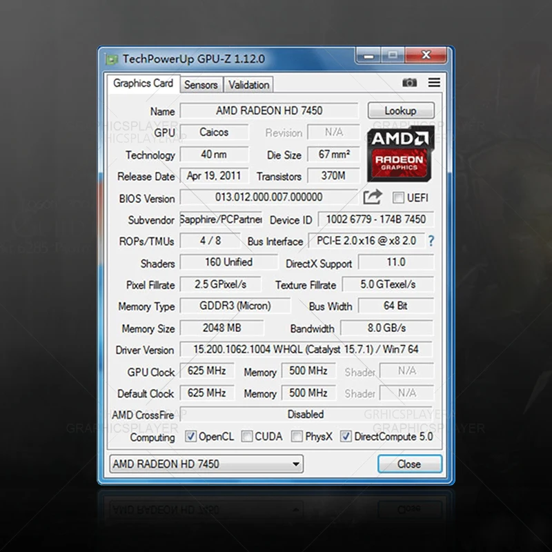
Task: Toggle the OpenCL checkbox
Action: click(190, 436)
